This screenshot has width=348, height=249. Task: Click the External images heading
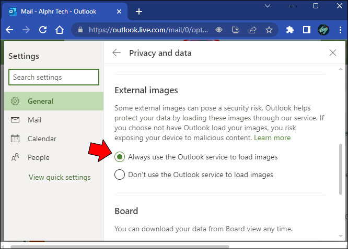146,90
